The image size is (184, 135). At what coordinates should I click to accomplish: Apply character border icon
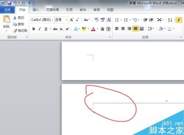(109, 19)
